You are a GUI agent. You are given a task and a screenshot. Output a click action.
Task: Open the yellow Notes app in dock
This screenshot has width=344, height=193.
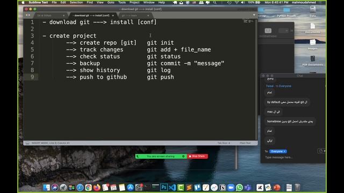point(122,188)
